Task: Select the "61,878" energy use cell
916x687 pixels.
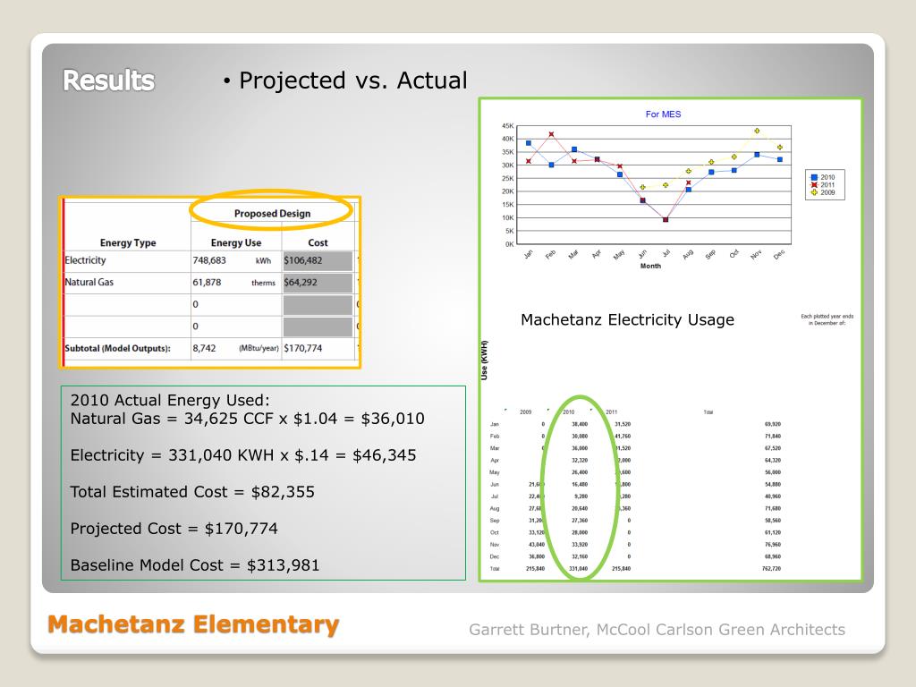Action: tap(207, 282)
